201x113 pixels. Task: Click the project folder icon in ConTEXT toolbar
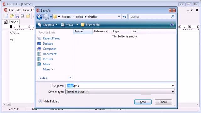pyautogui.click(x=28, y=16)
